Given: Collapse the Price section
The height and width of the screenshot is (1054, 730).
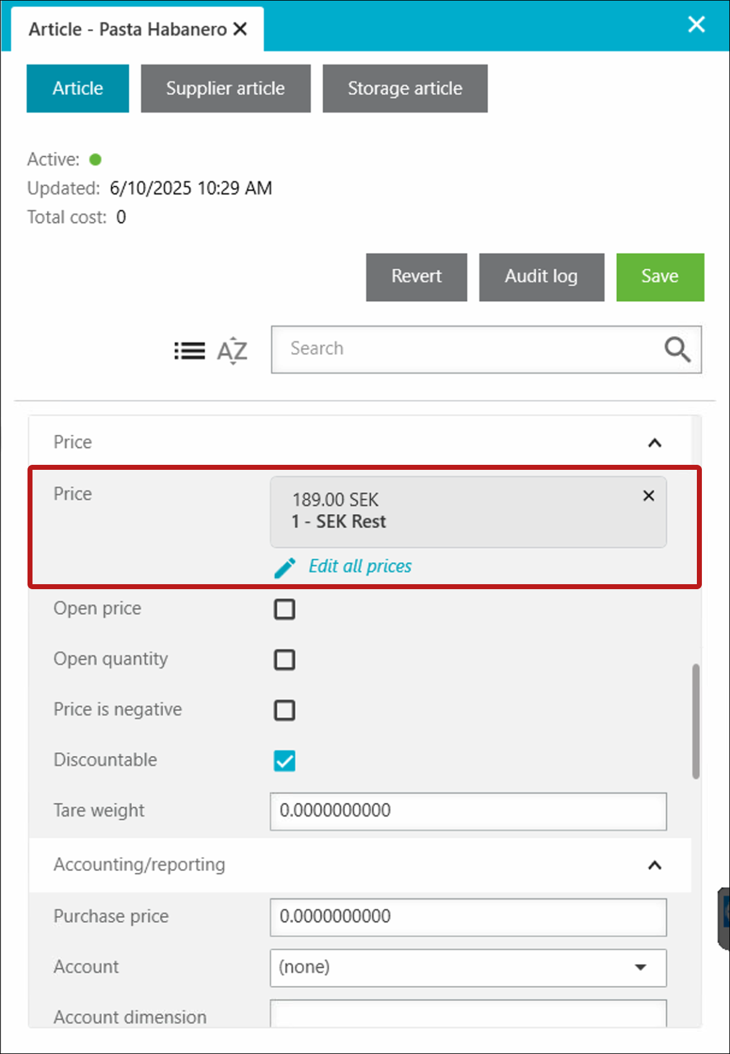Looking at the screenshot, I should point(654,443).
